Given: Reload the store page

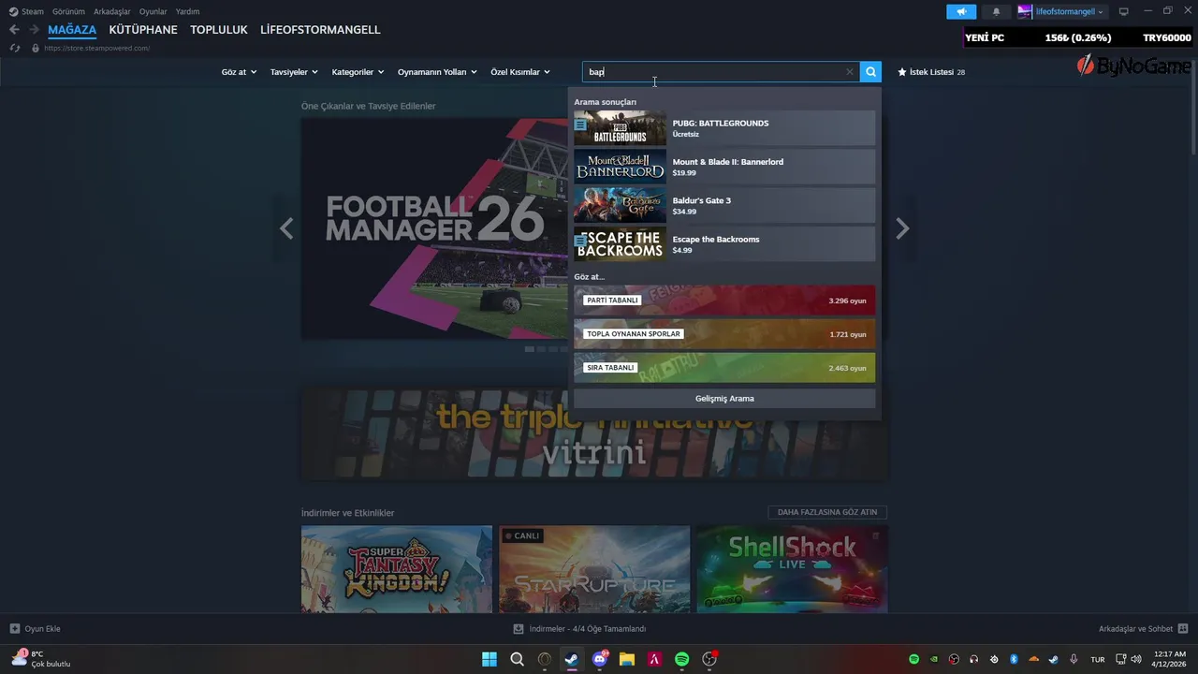Looking at the screenshot, I should 14,48.
